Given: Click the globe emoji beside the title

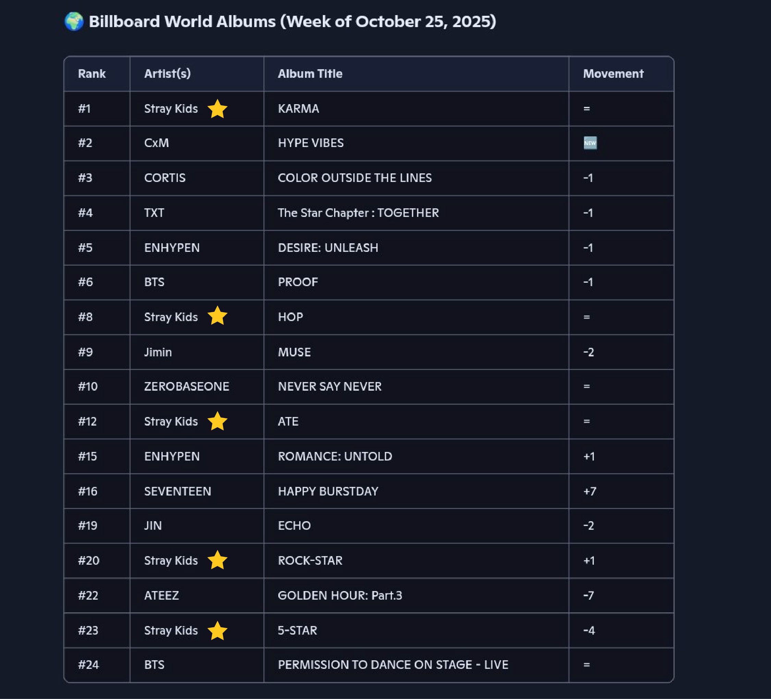Looking at the screenshot, I should (74, 21).
